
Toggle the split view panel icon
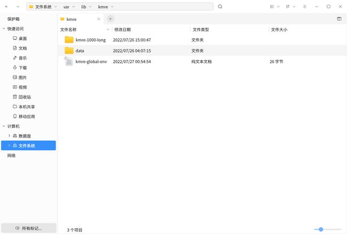coord(339,19)
